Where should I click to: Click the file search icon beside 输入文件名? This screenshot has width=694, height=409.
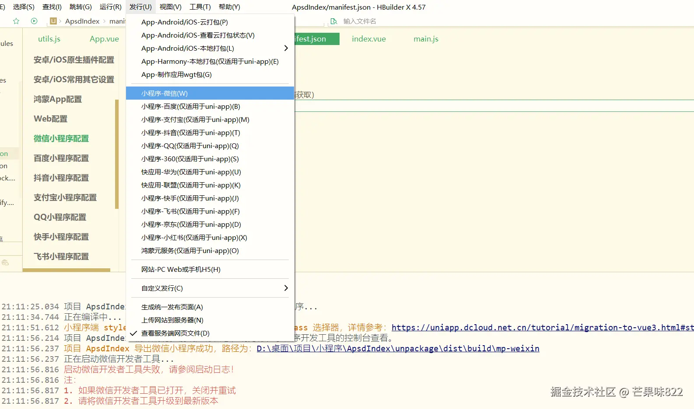334,21
